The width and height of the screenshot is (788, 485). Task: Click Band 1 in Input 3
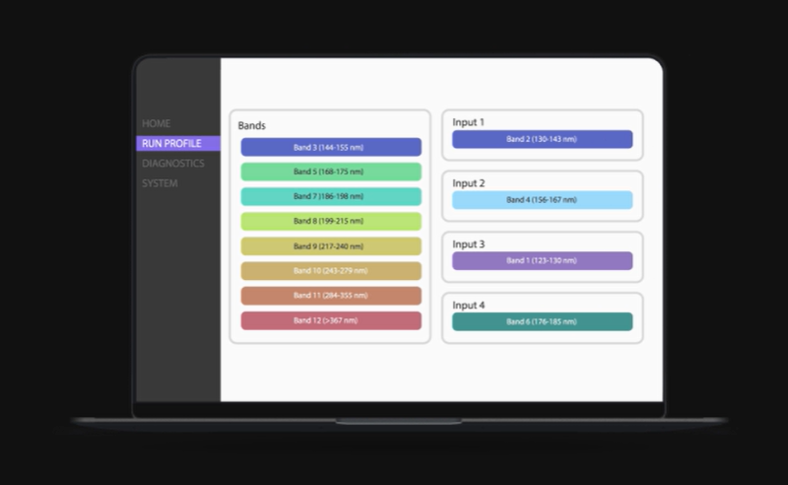(542, 260)
